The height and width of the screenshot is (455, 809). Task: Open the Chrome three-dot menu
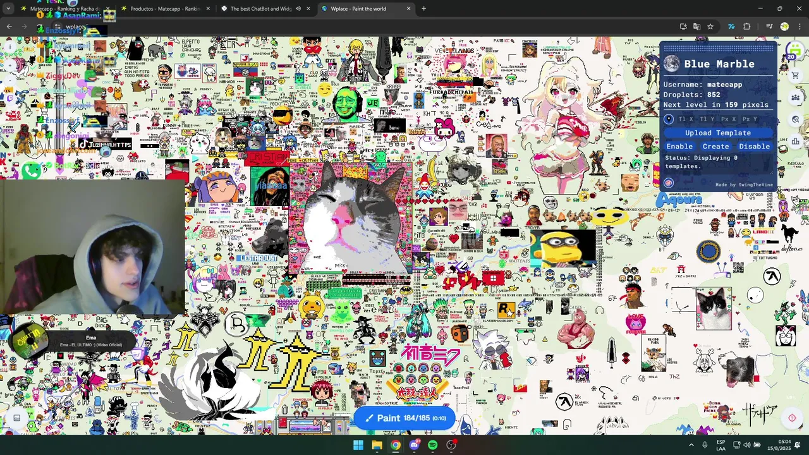pyautogui.click(x=800, y=27)
